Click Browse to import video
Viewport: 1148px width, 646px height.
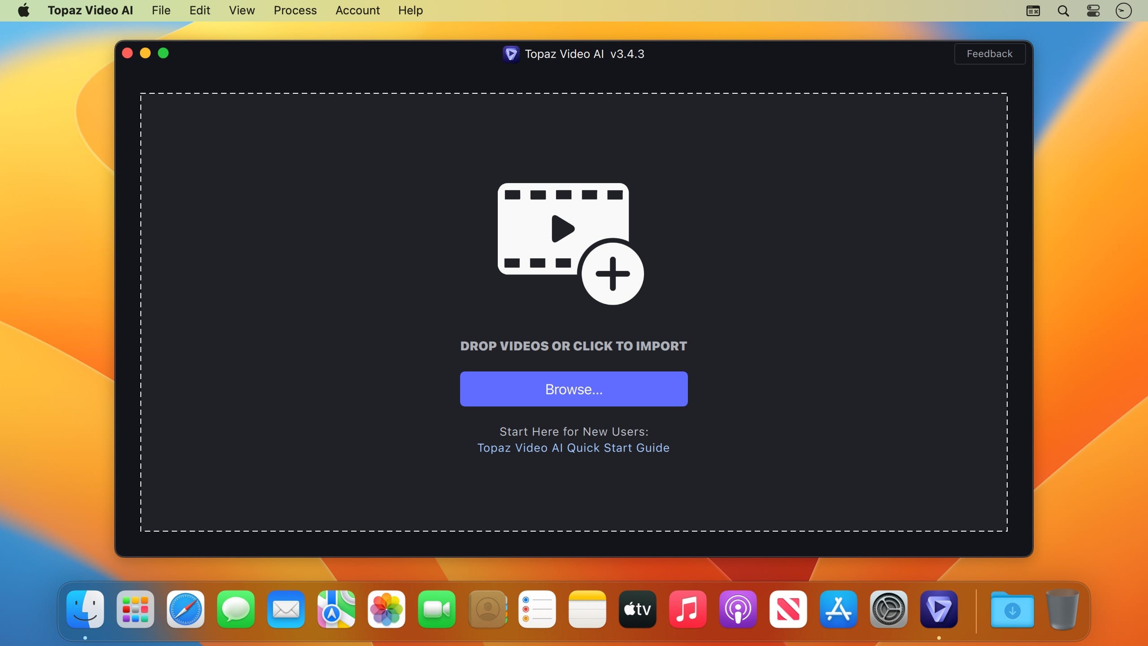coord(574,389)
